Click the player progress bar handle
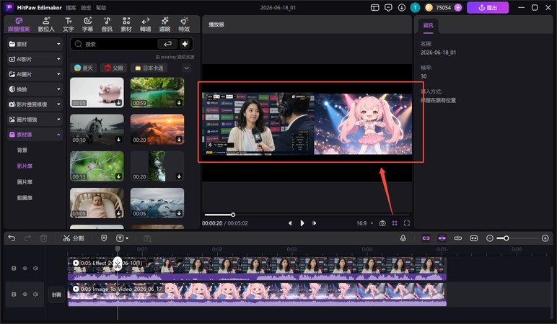 point(233,215)
